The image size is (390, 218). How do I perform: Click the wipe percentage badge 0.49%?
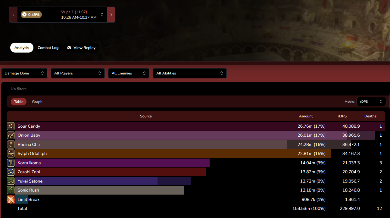[x=31, y=14]
